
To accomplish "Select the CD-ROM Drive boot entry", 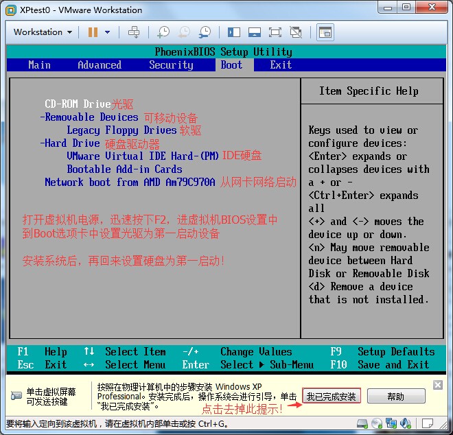I will (78, 104).
